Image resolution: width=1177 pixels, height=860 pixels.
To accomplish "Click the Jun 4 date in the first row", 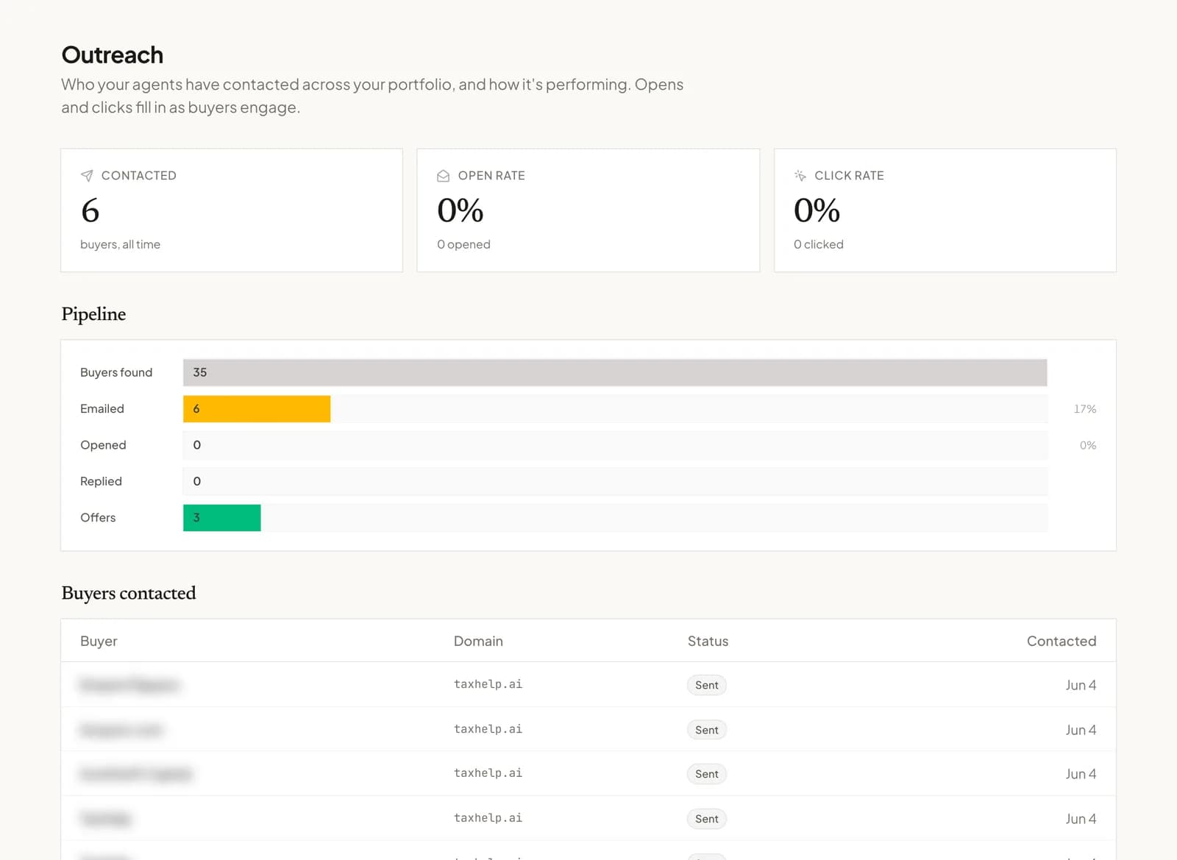I will pyautogui.click(x=1081, y=685).
